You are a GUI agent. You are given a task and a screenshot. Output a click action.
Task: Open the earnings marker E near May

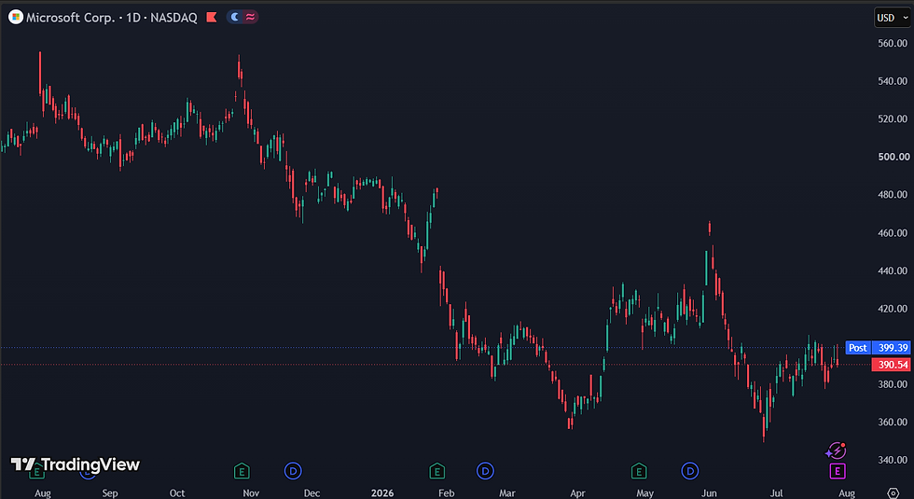tap(639, 471)
